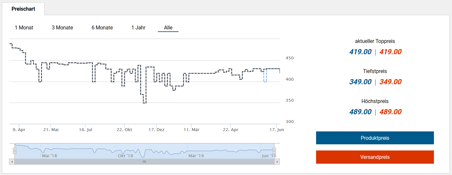The height and width of the screenshot is (175, 452).
Task: Show the 1 Jahr price history
Action: pos(138,28)
